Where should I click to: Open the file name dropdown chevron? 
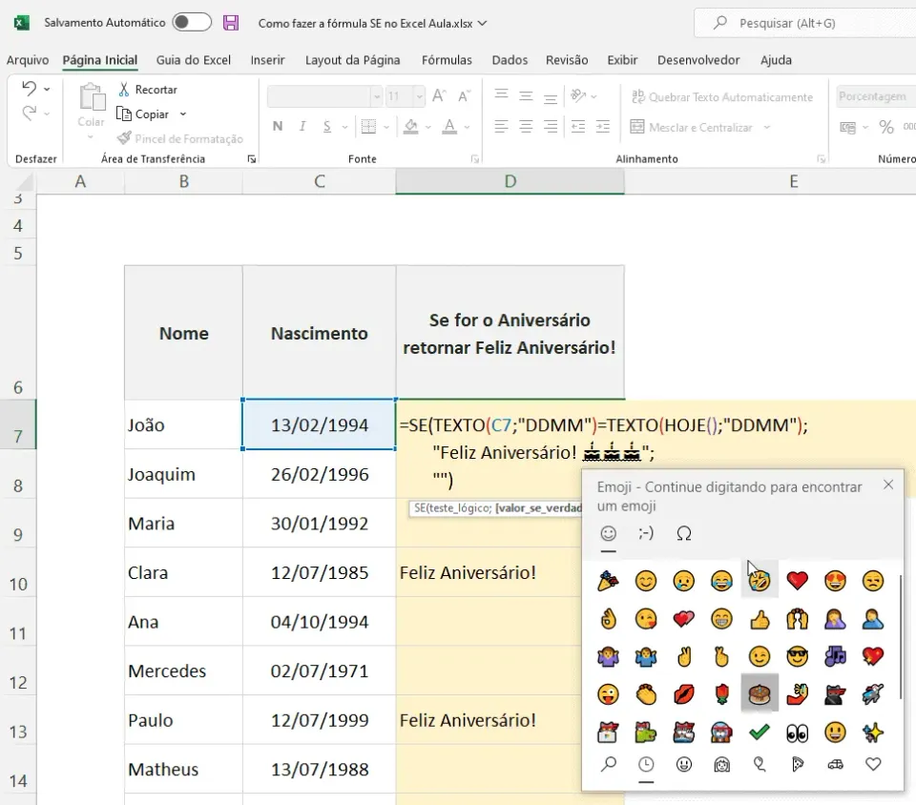click(483, 23)
